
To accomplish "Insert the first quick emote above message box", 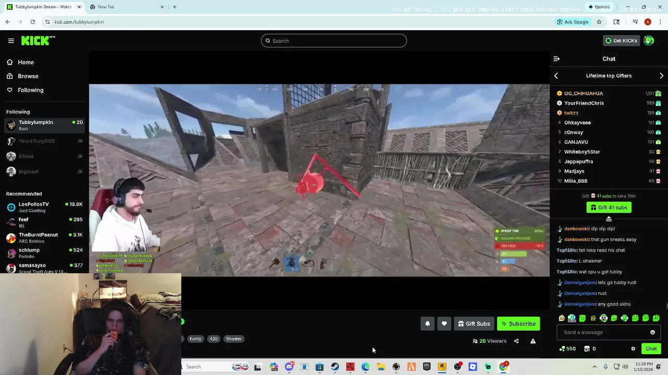I will pos(562,318).
